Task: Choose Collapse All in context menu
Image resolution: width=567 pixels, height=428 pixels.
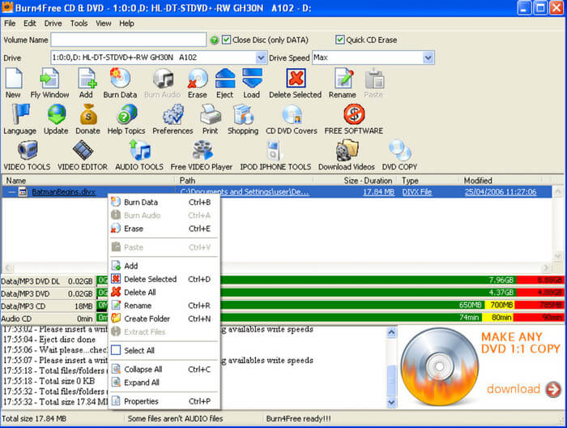Action: click(x=164, y=370)
